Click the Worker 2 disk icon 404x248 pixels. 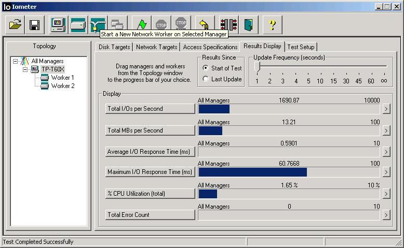coord(45,86)
